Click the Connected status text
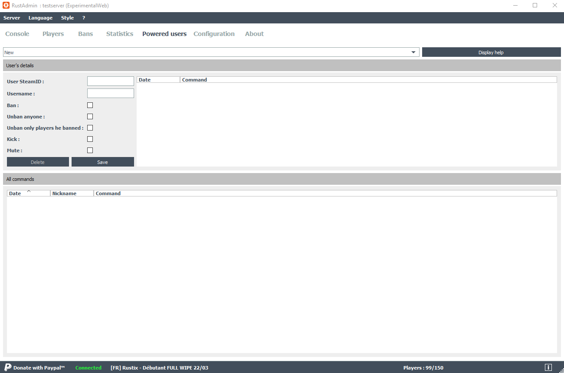The image size is (564, 373). coord(89,368)
